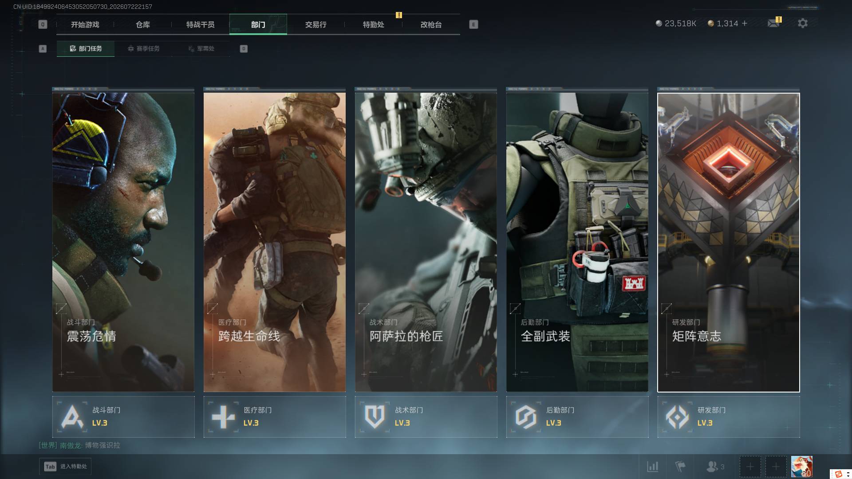Open the 特战干员 tab
The width and height of the screenshot is (852, 479).
point(200,25)
